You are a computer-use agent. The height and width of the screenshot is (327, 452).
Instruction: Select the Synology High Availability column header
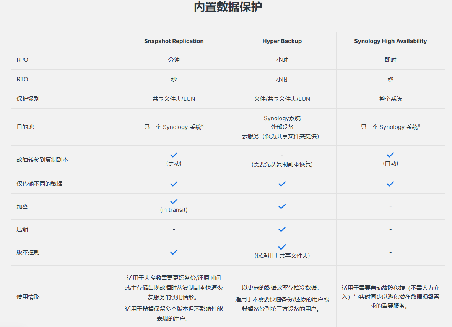pos(390,41)
